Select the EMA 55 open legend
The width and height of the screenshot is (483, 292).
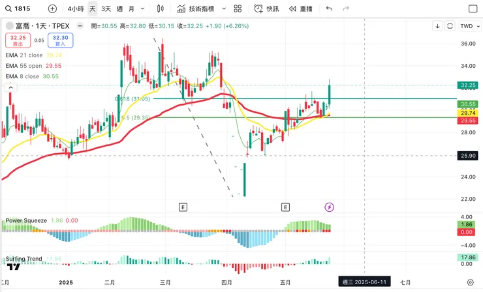[x=33, y=66]
